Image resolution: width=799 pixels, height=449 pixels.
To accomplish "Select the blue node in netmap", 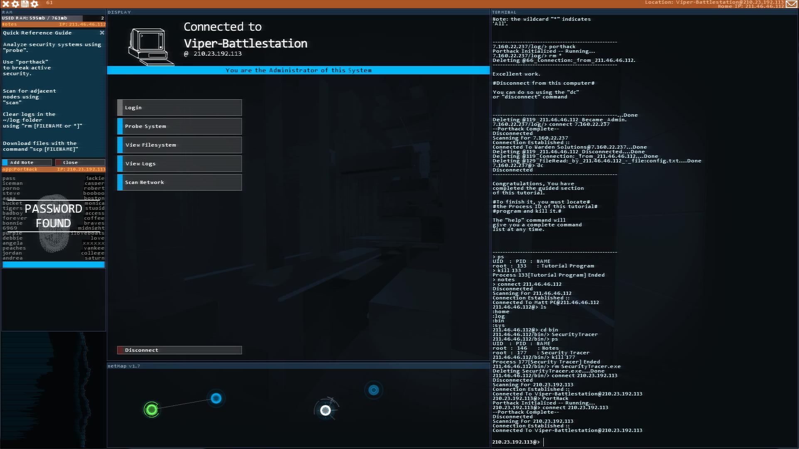I will tap(216, 398).
